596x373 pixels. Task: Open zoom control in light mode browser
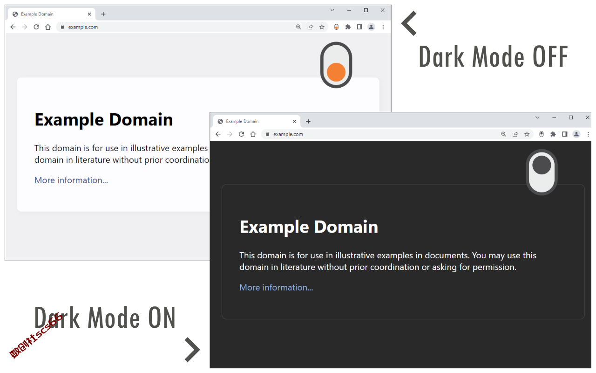tap(298, 27)
